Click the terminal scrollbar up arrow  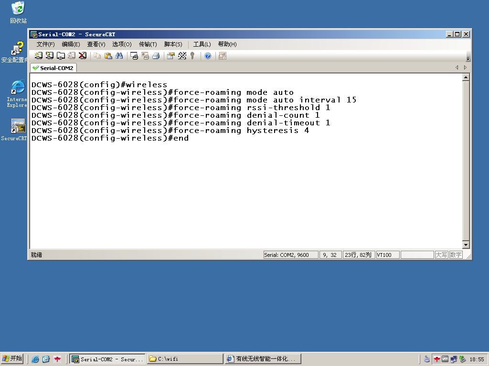pos(466,77)
